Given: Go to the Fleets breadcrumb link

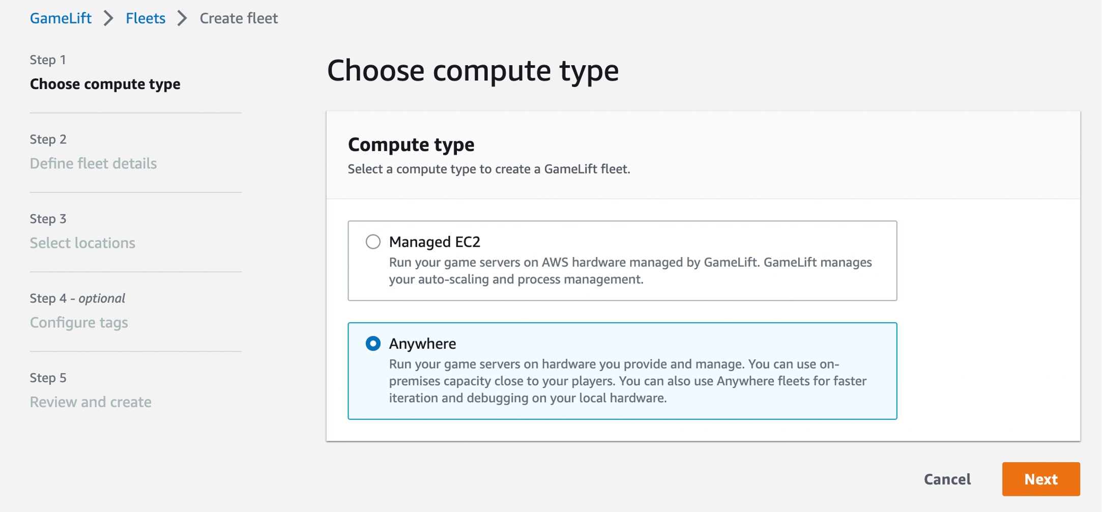Looking at the screenshot, I should pos(146,18).
